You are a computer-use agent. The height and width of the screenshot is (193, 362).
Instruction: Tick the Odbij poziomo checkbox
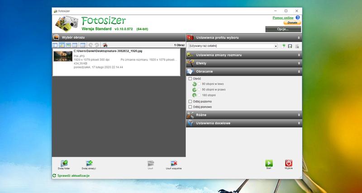pos(191,101)
